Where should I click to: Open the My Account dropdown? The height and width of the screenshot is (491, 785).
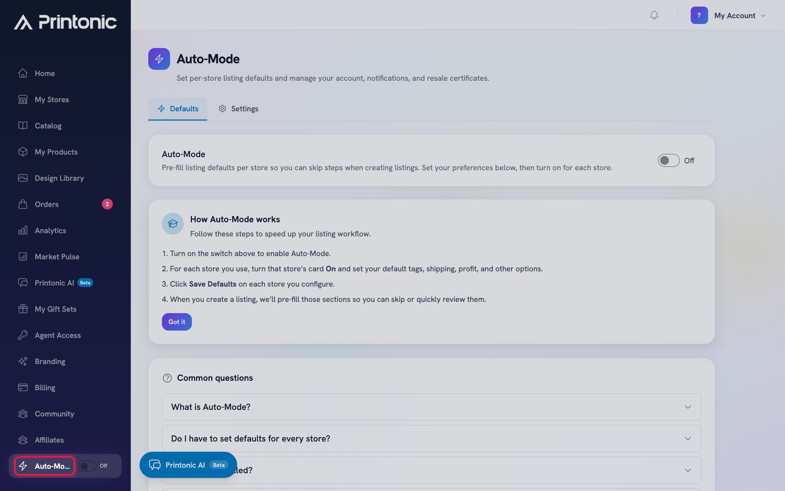[x=729, y=15]
